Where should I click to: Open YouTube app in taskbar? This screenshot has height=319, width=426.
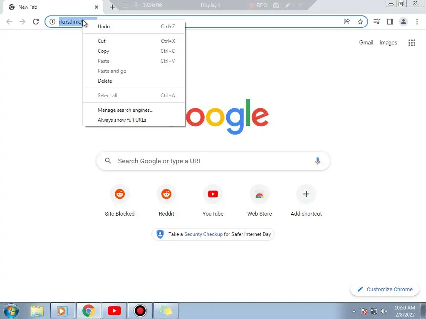tap(114, 311)
